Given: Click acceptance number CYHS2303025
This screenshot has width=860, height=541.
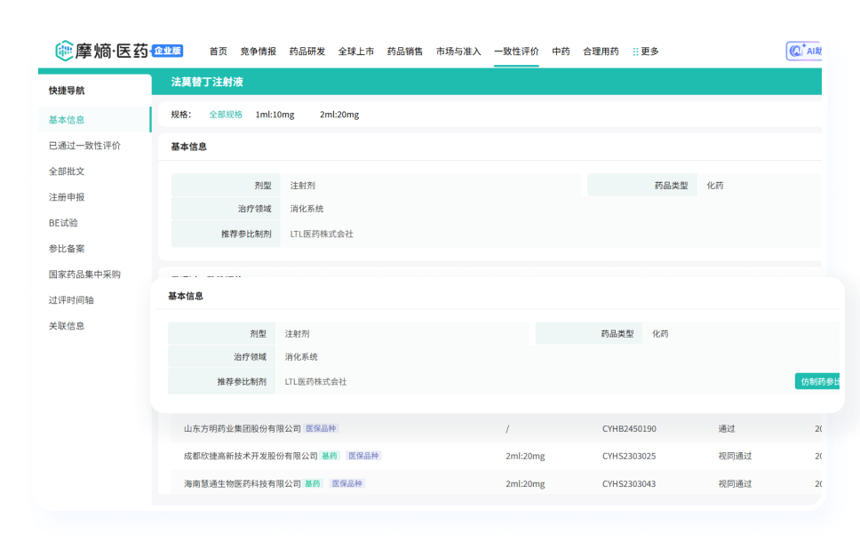Looking at the screenshot, I should (x=629, y=456).
